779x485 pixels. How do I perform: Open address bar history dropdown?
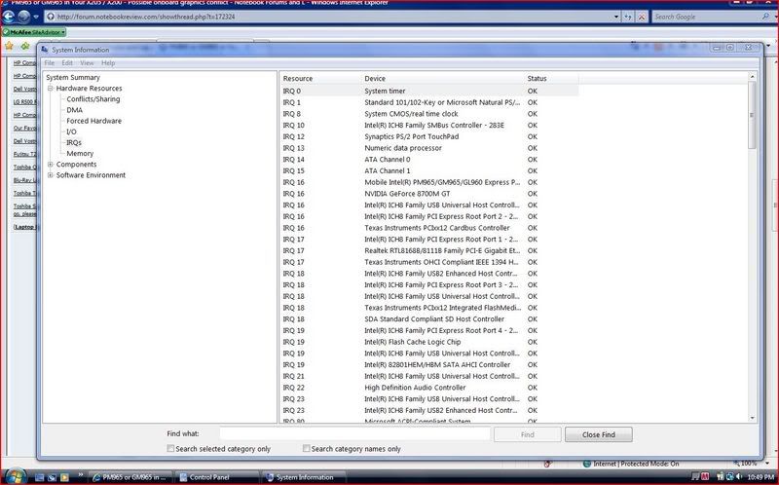coord(616,17)
